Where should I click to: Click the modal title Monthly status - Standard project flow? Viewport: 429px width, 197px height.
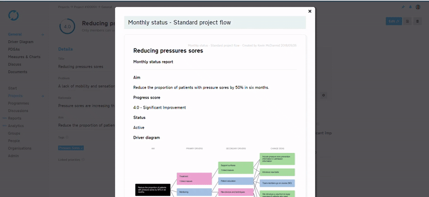pos(179,22)
